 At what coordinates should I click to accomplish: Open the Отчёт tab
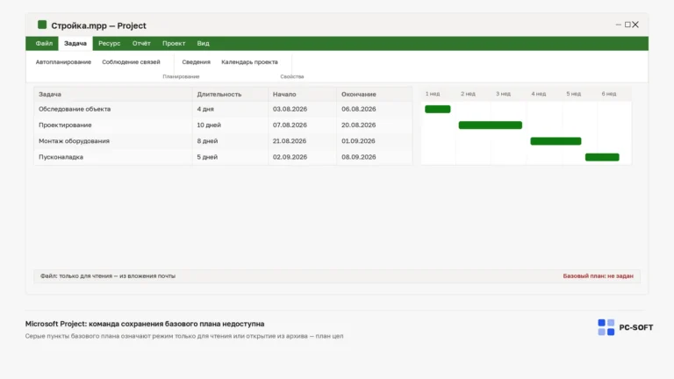pos(141,43)
